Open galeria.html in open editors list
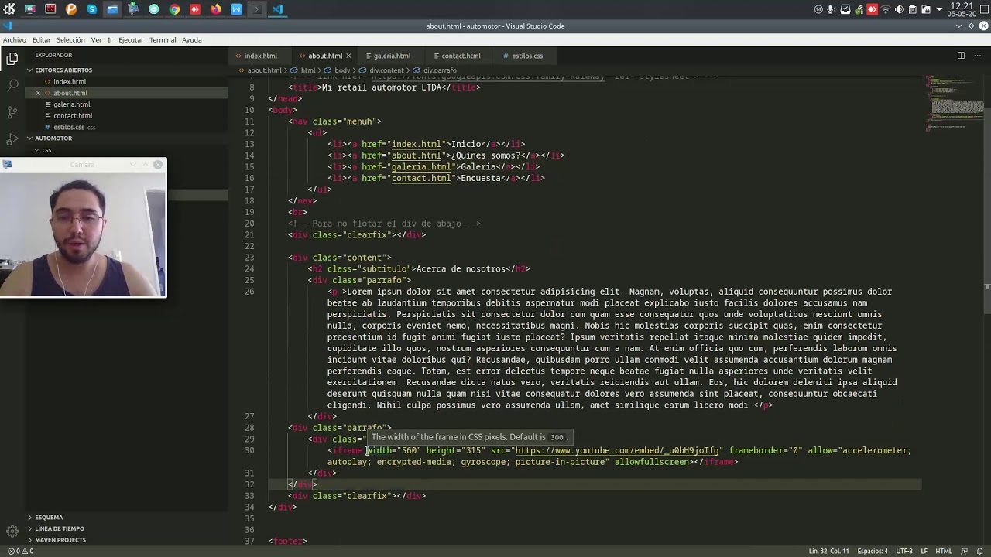991x557 pixels. (71, 104)
